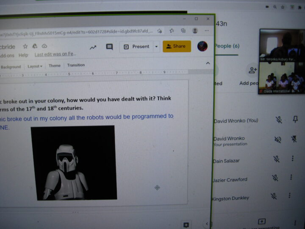Click the yellow Share button
The height and width of the screenshot is (229, 305).
click(x=177, y=46)
